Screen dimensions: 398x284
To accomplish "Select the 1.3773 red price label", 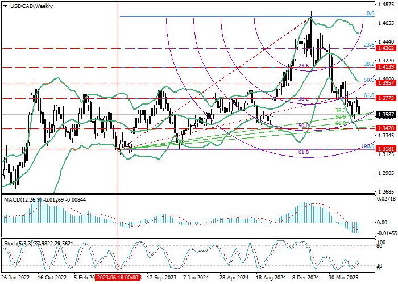I will [x=386, y=98].
